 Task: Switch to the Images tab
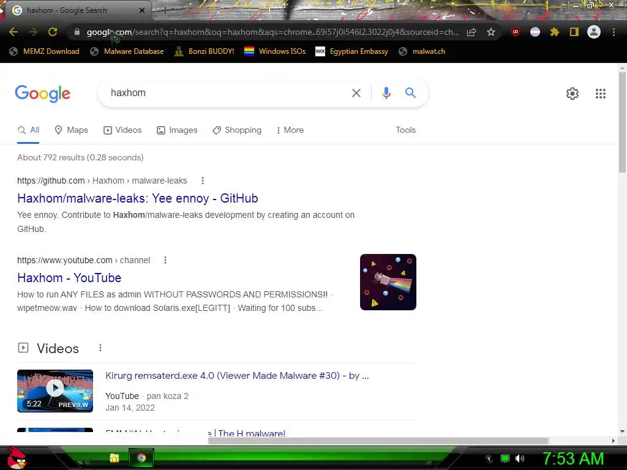coord(177,130)
